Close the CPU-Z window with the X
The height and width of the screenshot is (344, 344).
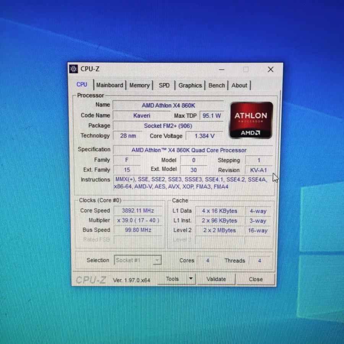pyautogui.click(x=271, y=70)
